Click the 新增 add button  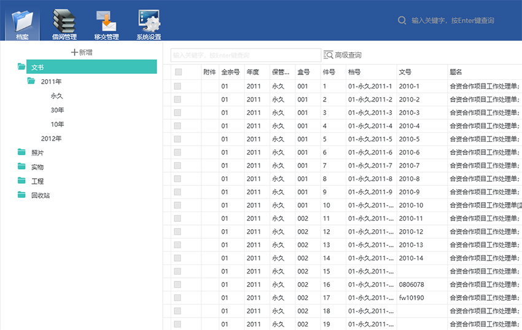82,52
